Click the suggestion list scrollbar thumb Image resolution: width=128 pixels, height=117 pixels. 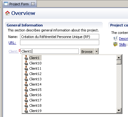click(119, 62)
